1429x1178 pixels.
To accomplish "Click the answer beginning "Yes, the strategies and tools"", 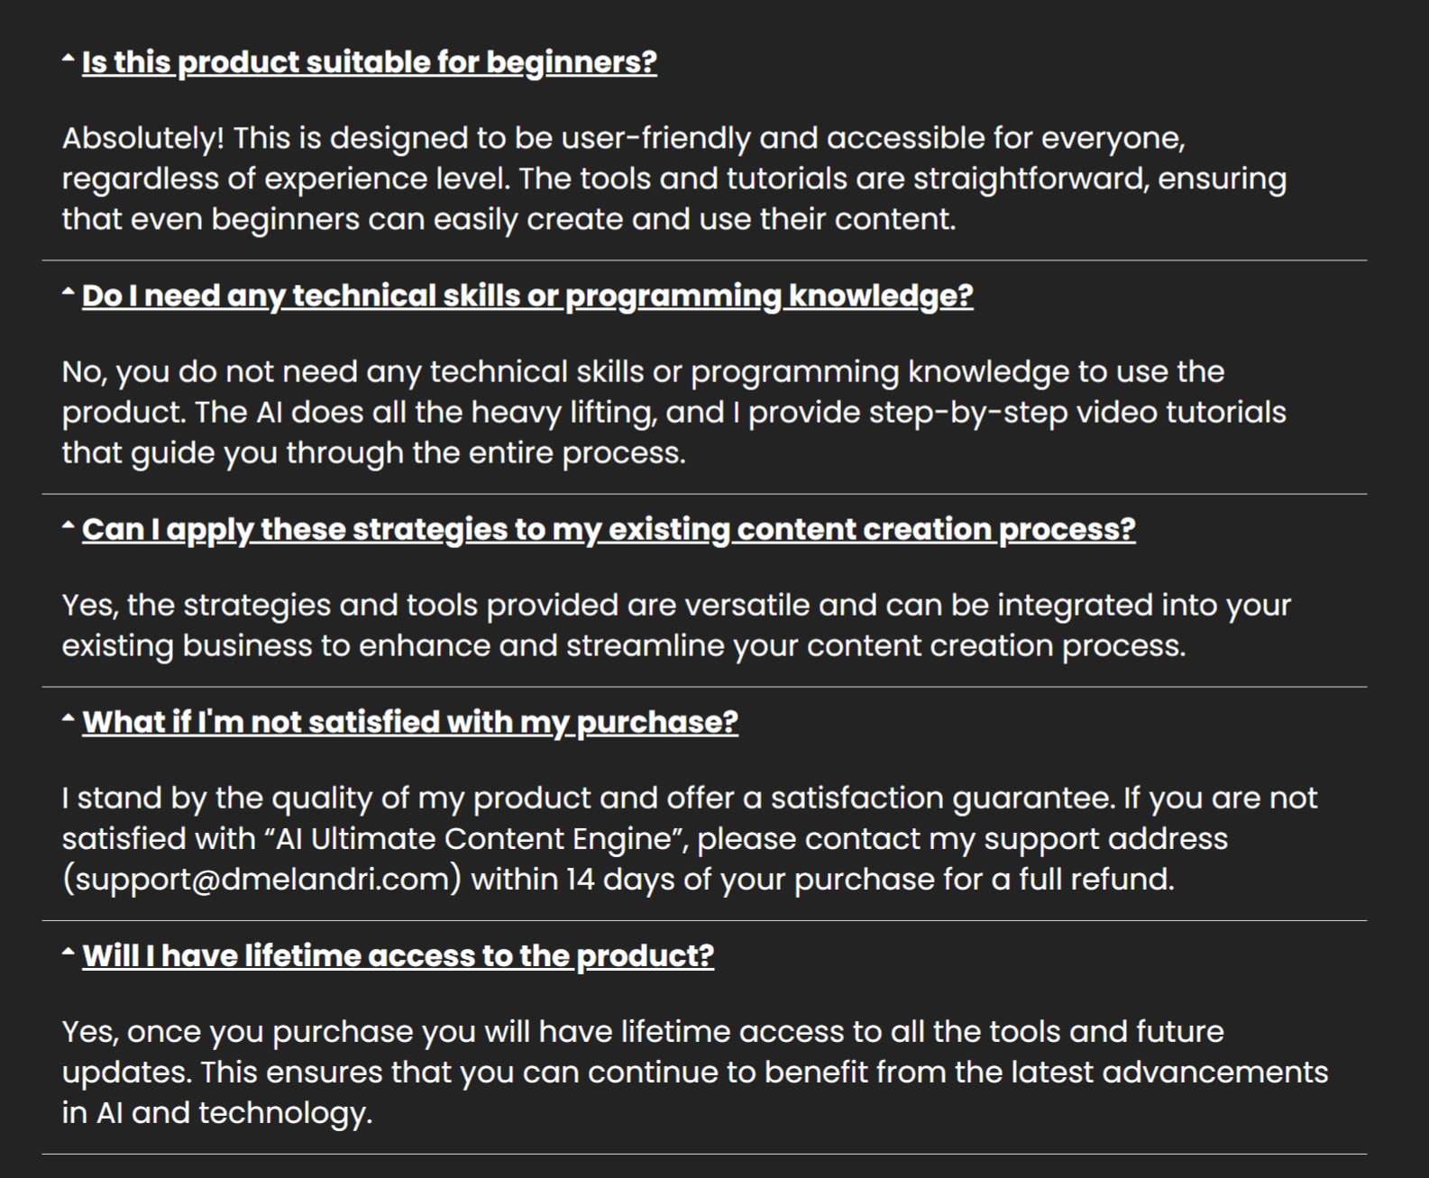I will [x=676, y=626].
